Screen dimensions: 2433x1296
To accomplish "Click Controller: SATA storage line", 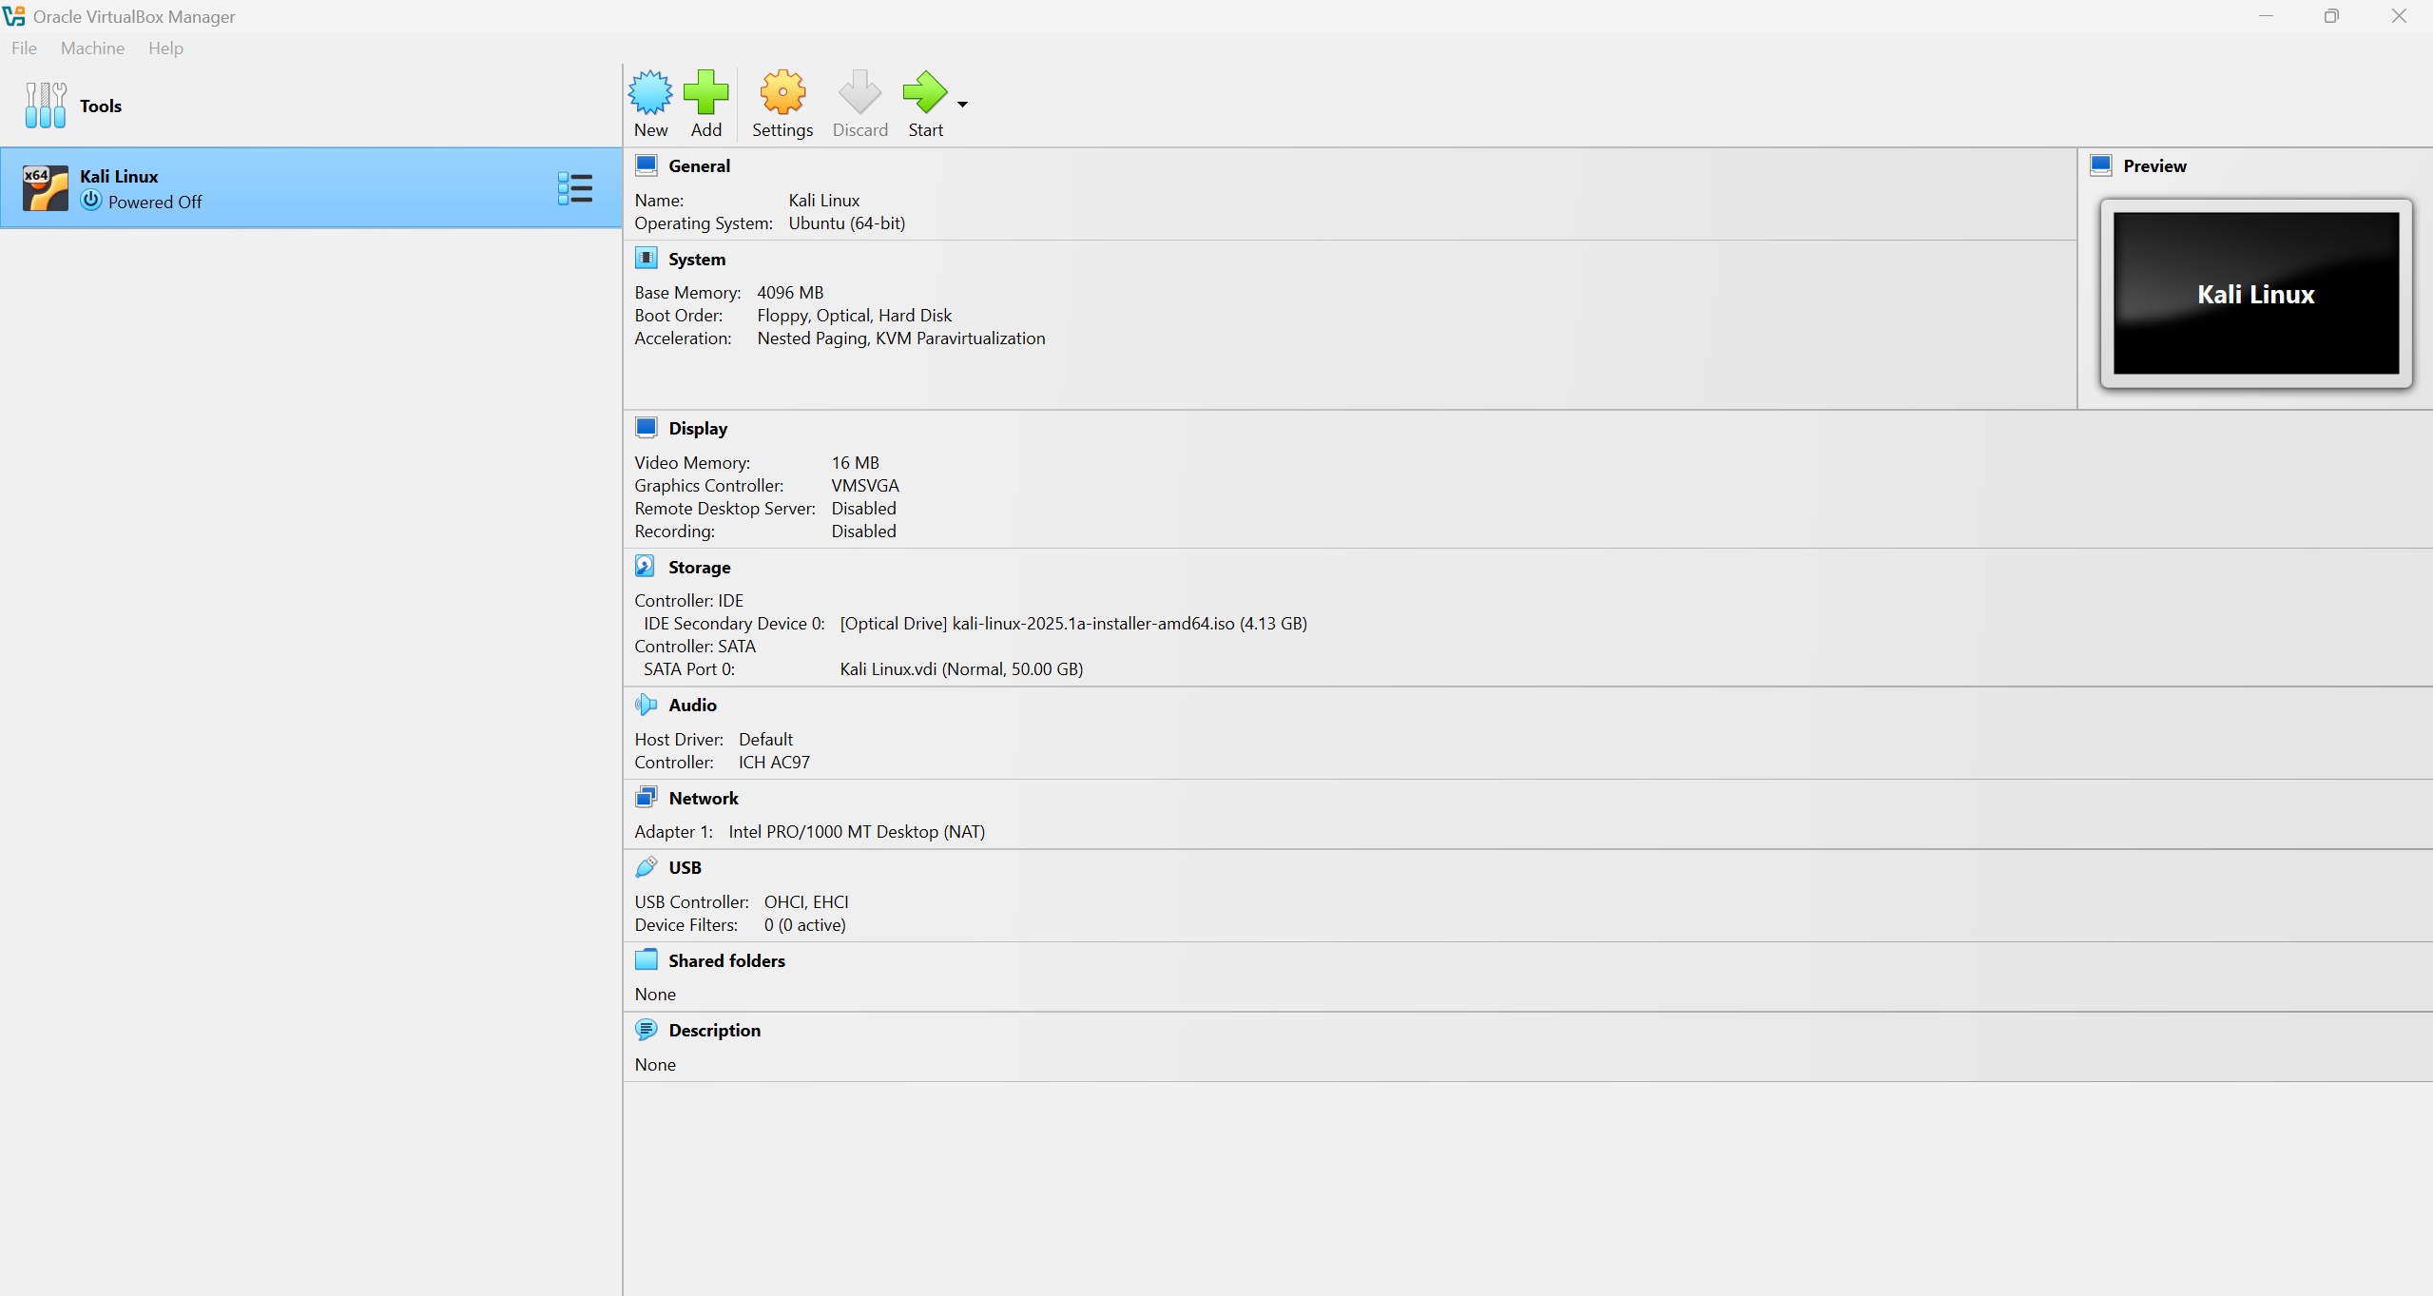I will coord(695,646).
